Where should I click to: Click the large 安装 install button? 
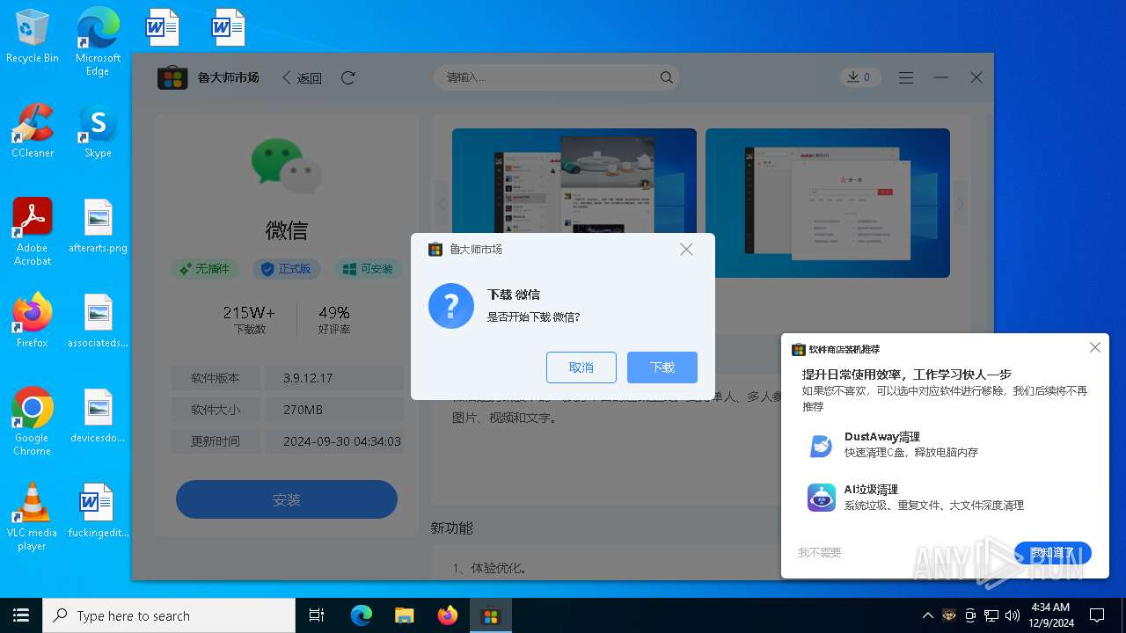tap(287, 499)
